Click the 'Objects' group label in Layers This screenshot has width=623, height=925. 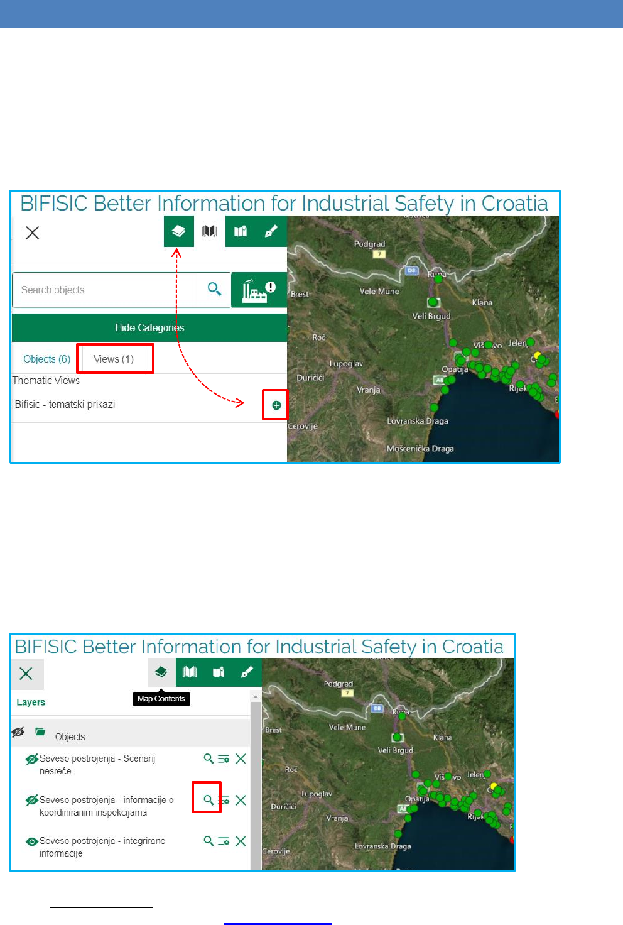coord(70,736)
